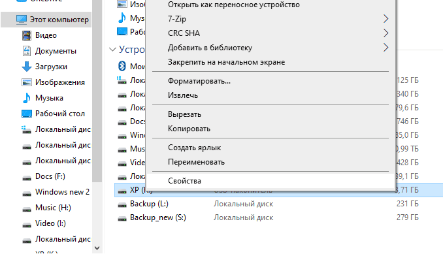Click the 340 ГБ size value

[x=407, y=94]
